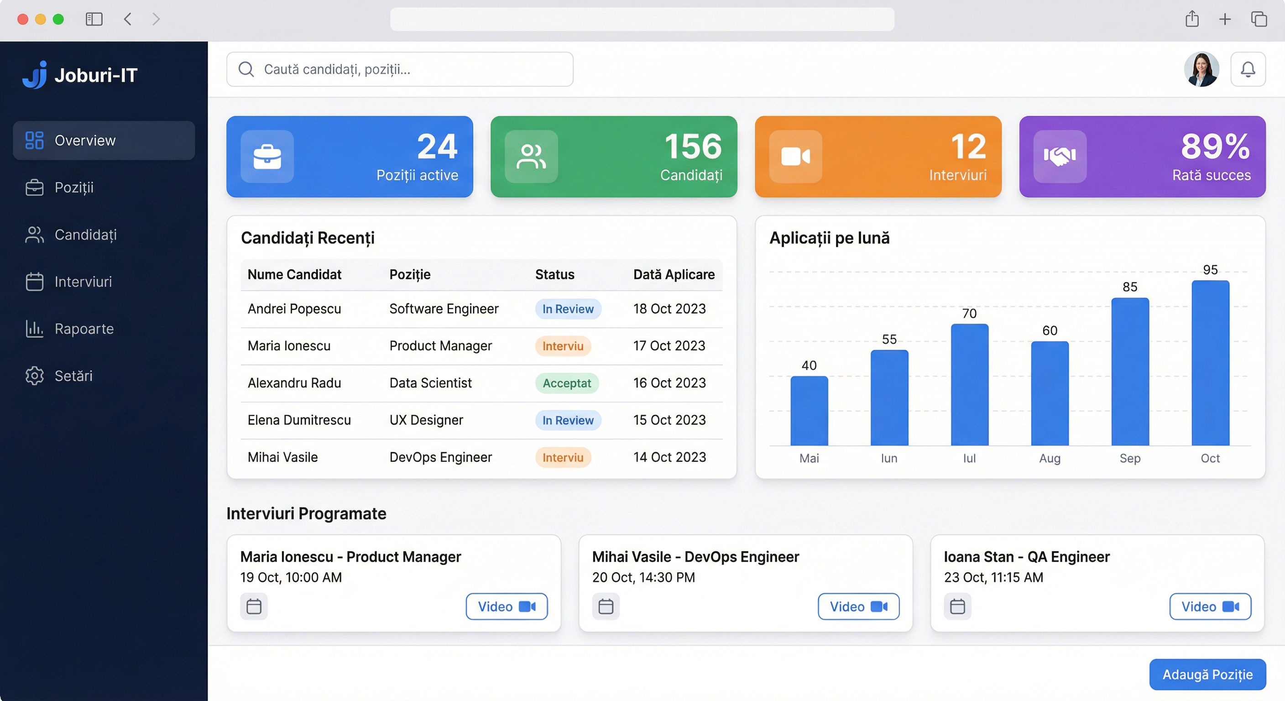Click the people icon on Candidați card
This screenshot has width=1285, height=701.
point(531,157)
